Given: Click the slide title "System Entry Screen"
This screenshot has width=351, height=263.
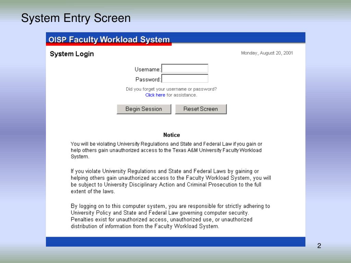Looking at the screenshot, I should 76,18.
